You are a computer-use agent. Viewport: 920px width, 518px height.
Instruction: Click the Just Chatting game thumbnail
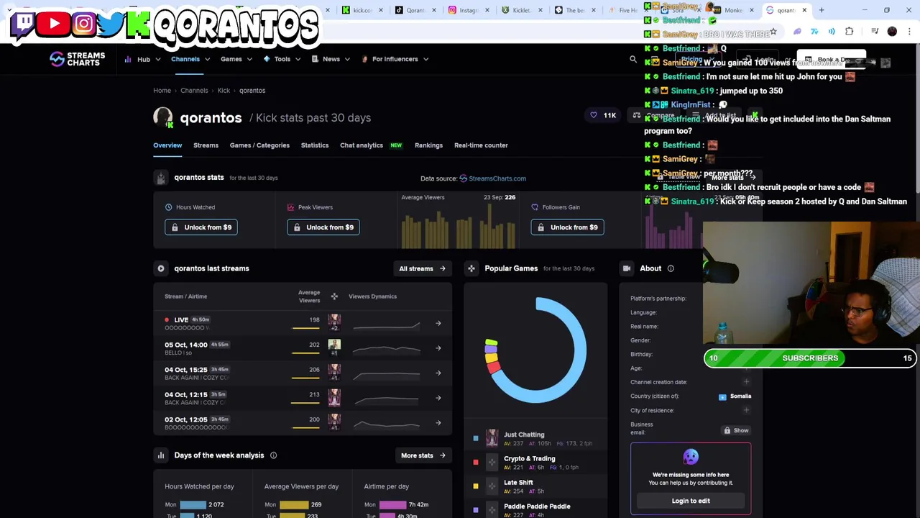point(492,438)
